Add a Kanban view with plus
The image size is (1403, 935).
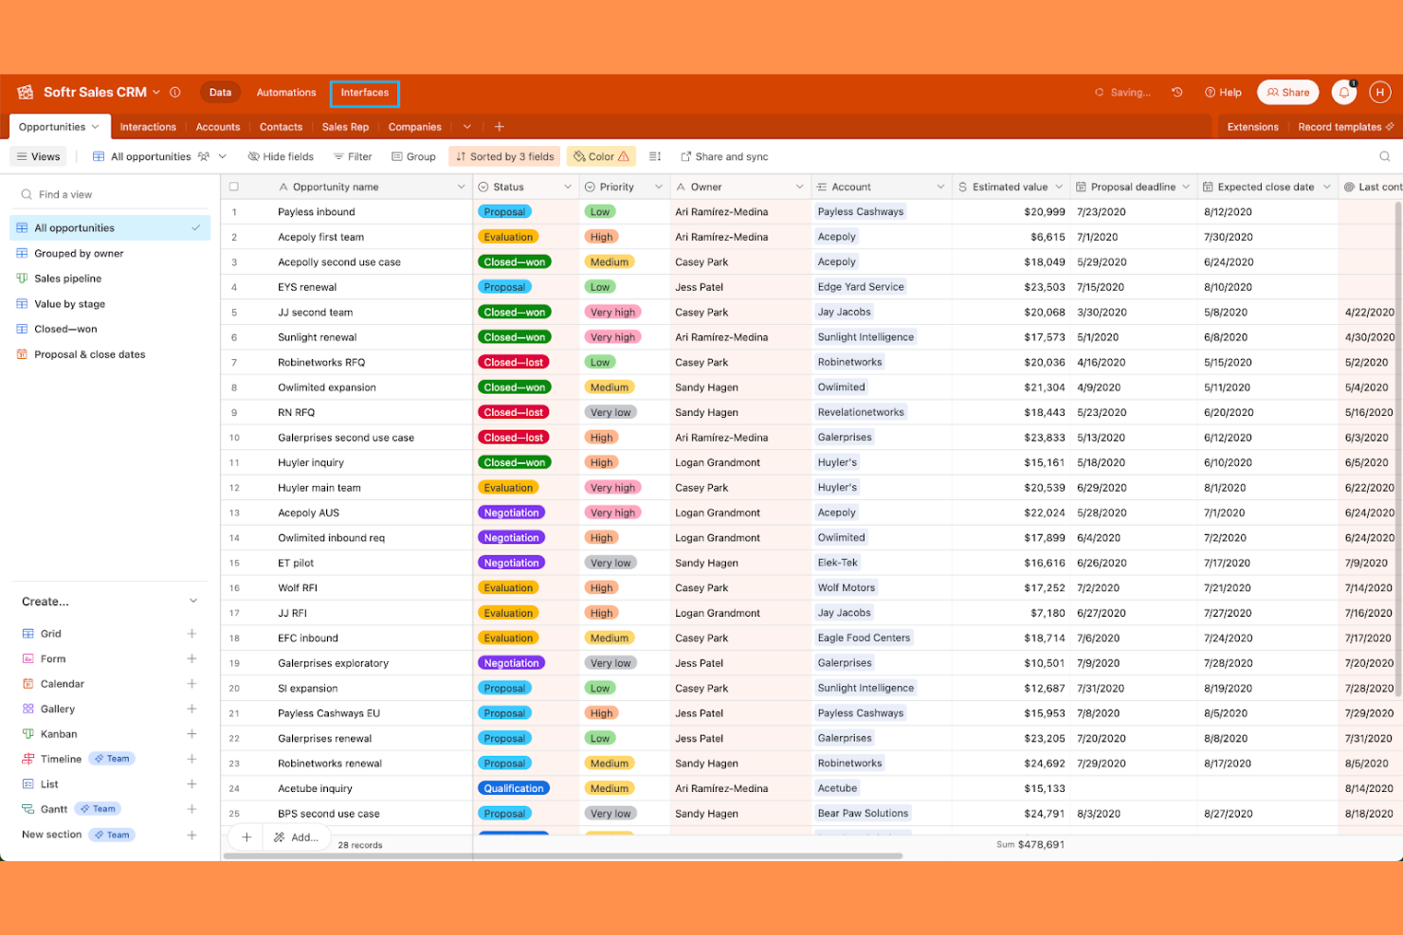191,734
